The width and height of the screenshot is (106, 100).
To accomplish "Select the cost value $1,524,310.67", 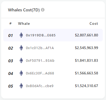I will point(86,86).
